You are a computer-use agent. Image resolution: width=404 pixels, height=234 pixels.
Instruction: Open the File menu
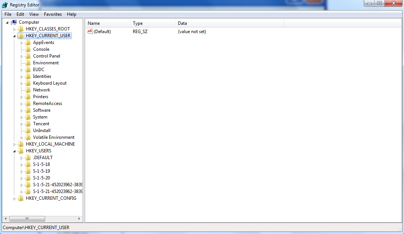coord(8,14)
